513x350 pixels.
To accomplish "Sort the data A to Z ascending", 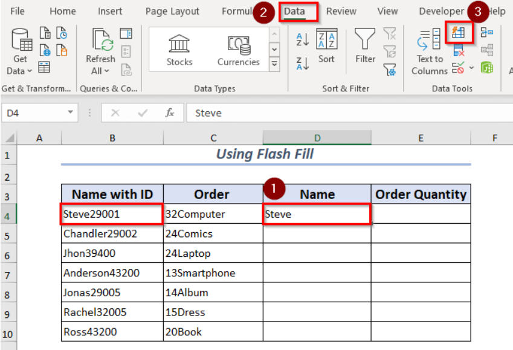I will (303, 40).
